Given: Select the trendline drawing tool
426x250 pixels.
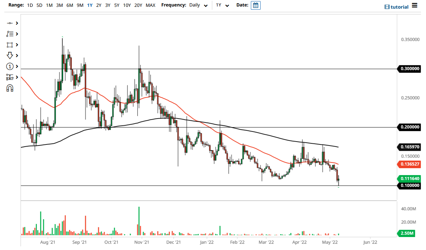Looking at the screenshot, I should point(10,23).
